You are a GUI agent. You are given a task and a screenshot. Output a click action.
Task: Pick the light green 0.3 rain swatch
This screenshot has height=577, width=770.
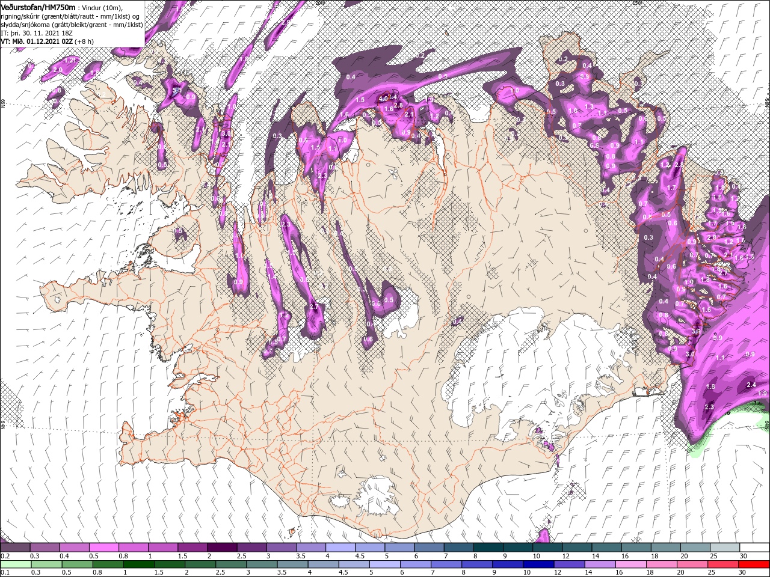(46, 564)
